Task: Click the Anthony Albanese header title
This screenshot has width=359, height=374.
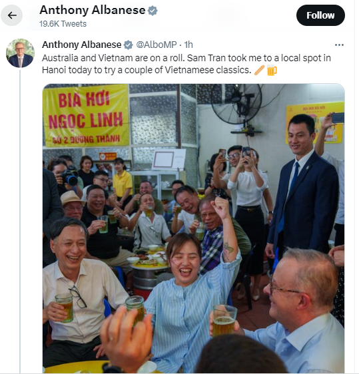Action: click(93, 10)
